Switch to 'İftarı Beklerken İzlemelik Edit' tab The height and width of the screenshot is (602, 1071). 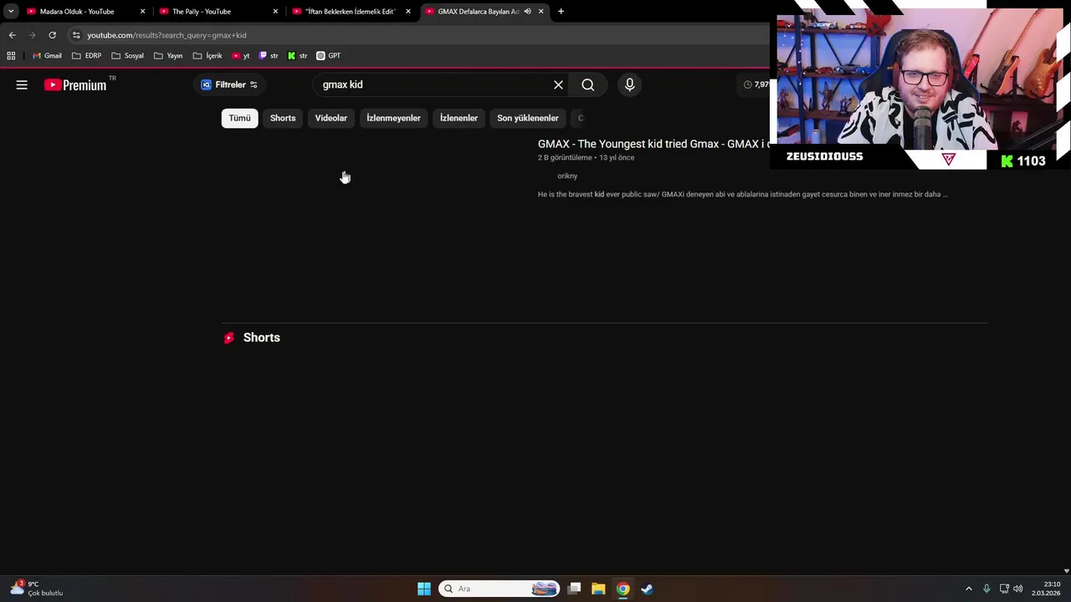[x=350, y=12]
